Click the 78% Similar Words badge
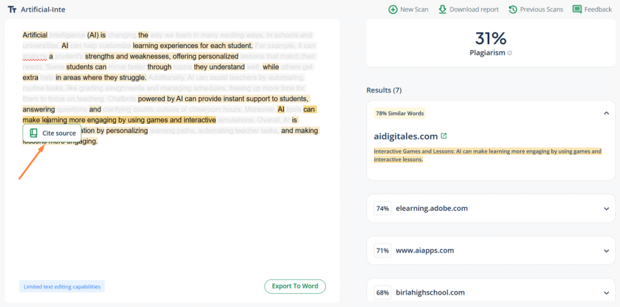This screenshot has width=620, height=307. (400, 113)
